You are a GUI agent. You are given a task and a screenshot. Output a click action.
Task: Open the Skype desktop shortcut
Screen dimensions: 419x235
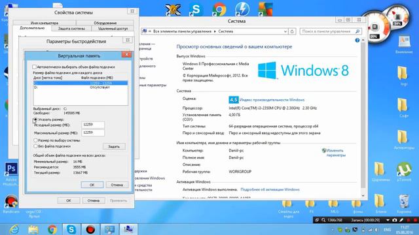pyautogui.click(x=196, y=9)
